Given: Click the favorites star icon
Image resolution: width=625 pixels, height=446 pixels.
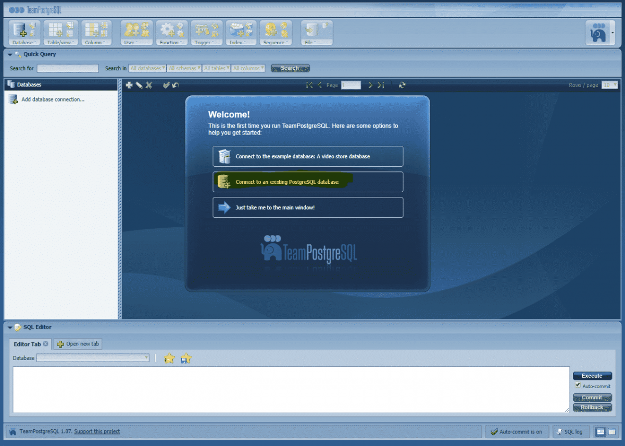Looking at the screenshot, I should point(169,358).
